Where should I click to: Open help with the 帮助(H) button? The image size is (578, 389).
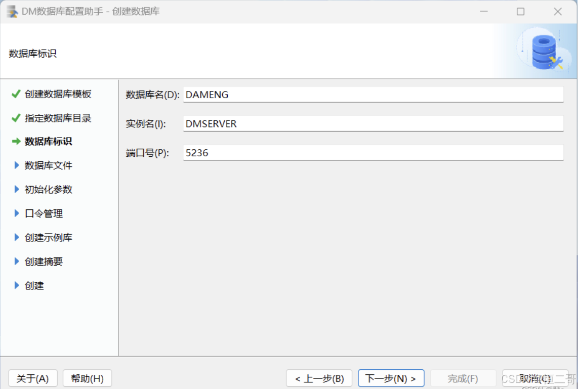click(88, 378)
